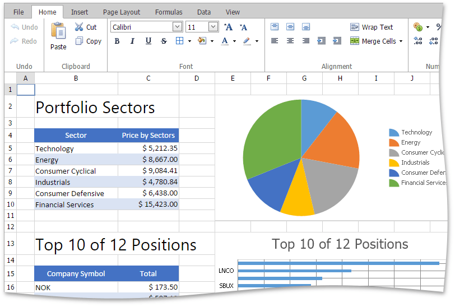Click the Copy icon

coord(79,41)
